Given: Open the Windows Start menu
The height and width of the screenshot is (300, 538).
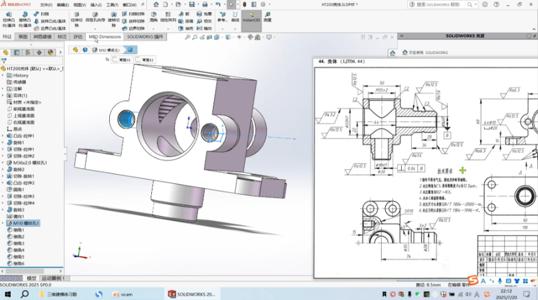Looking at the screenshot, I should point(8,294).
